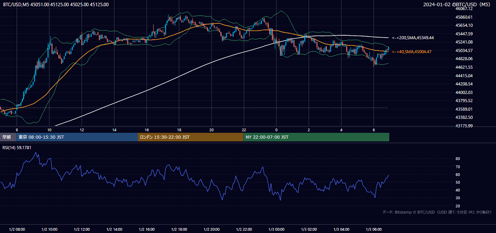Click the BTC/USD,M5 title with OHLC values
This screenshot has height=233, width=496.
coord(56,5)
